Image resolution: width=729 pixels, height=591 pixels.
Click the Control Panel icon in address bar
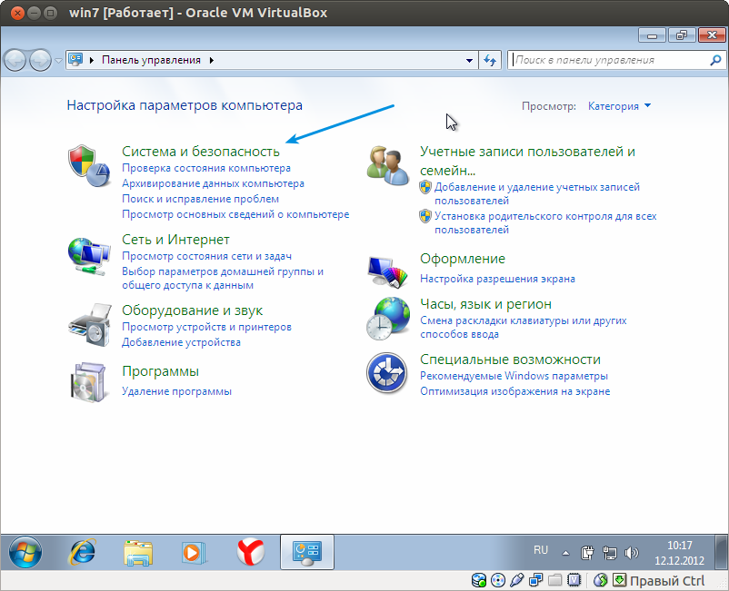[75, 59]
